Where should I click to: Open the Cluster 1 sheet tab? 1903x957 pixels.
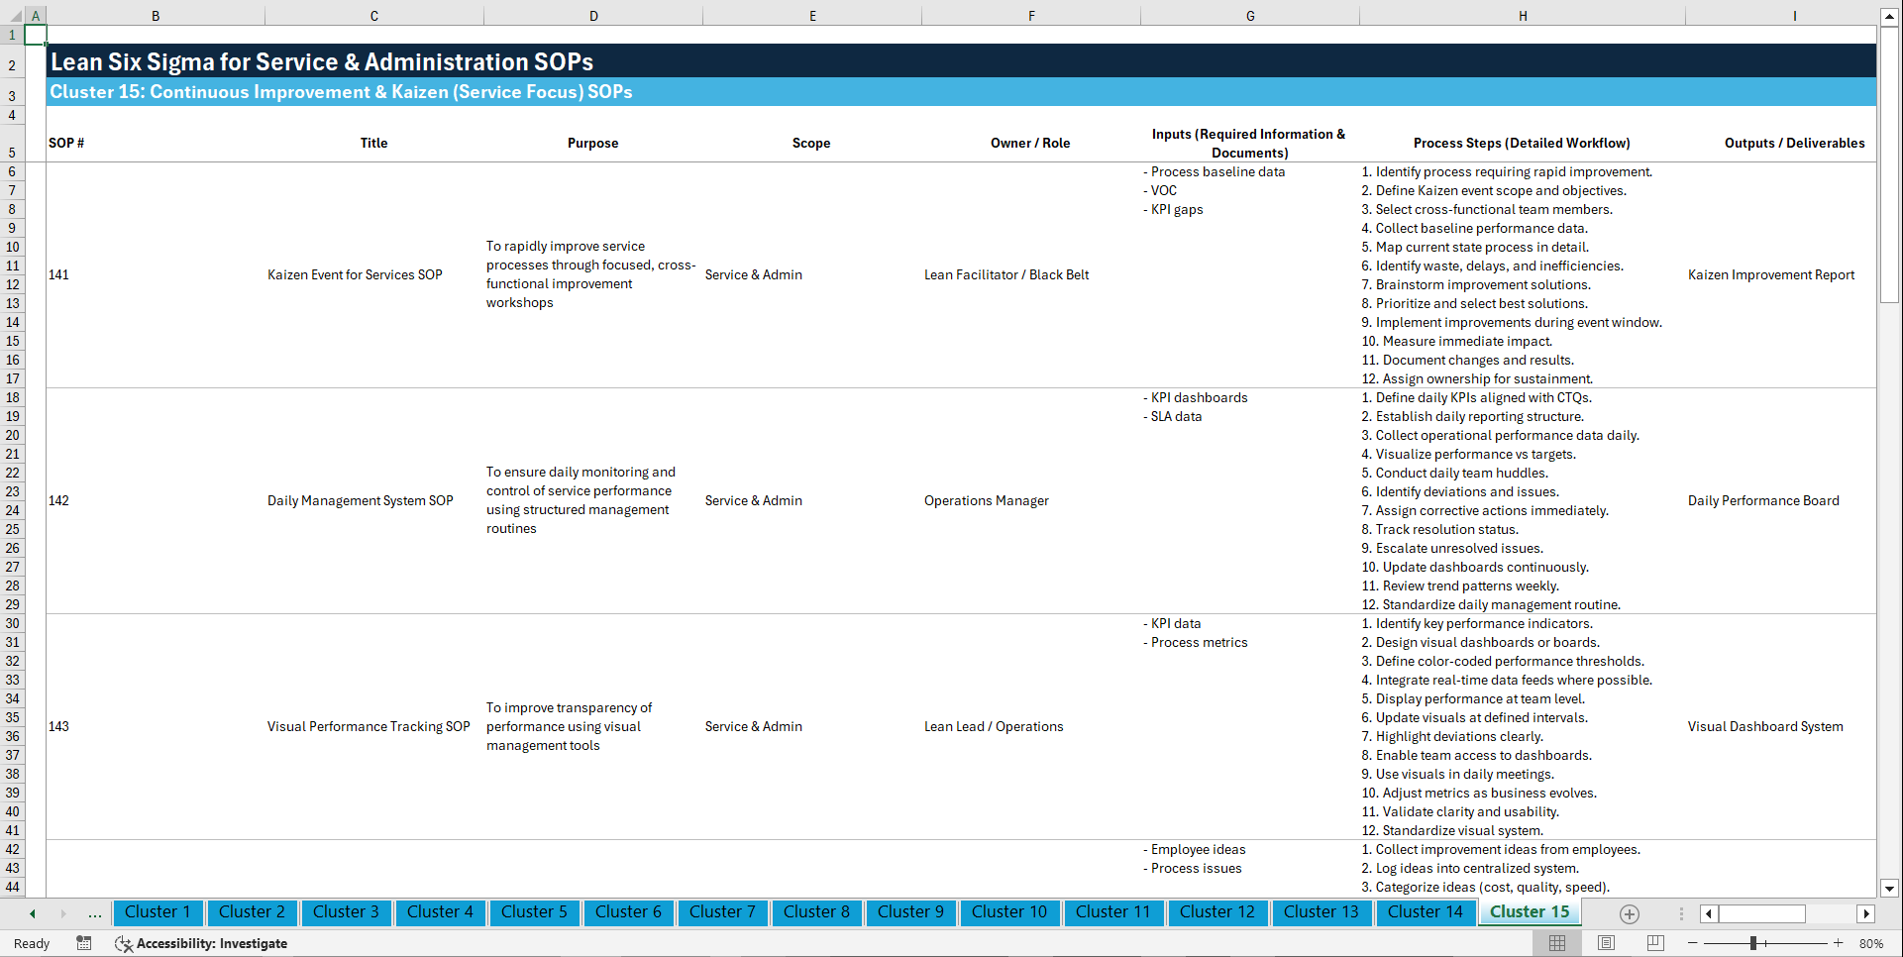point(158,912)
